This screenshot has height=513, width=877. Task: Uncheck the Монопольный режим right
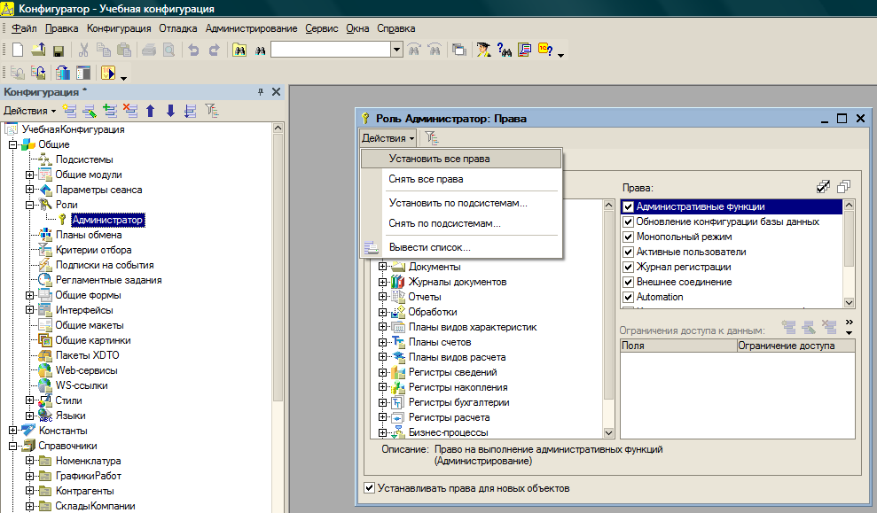click(x=628, y=237)
